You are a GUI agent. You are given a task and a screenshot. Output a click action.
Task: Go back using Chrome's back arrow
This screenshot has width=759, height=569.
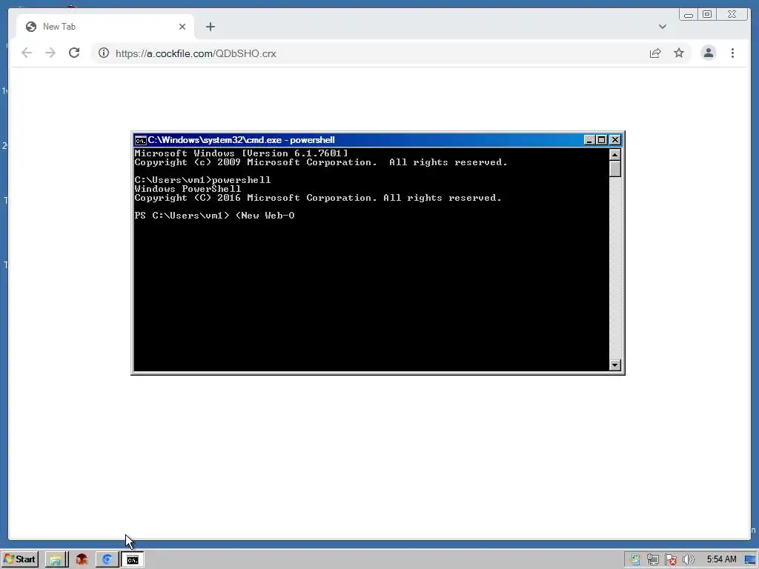(27, 53)
